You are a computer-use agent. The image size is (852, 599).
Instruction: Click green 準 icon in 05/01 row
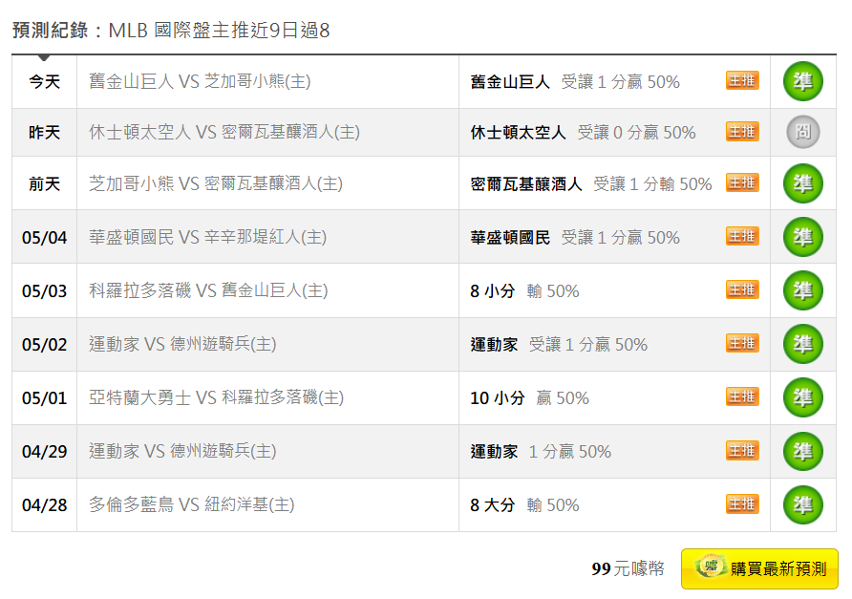click(803, 397)
